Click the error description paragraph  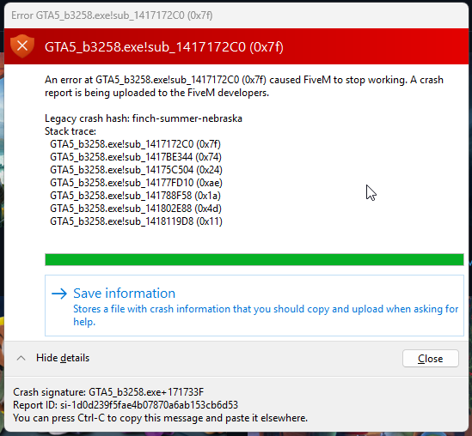pyautogui.click(x=244, y=86)
